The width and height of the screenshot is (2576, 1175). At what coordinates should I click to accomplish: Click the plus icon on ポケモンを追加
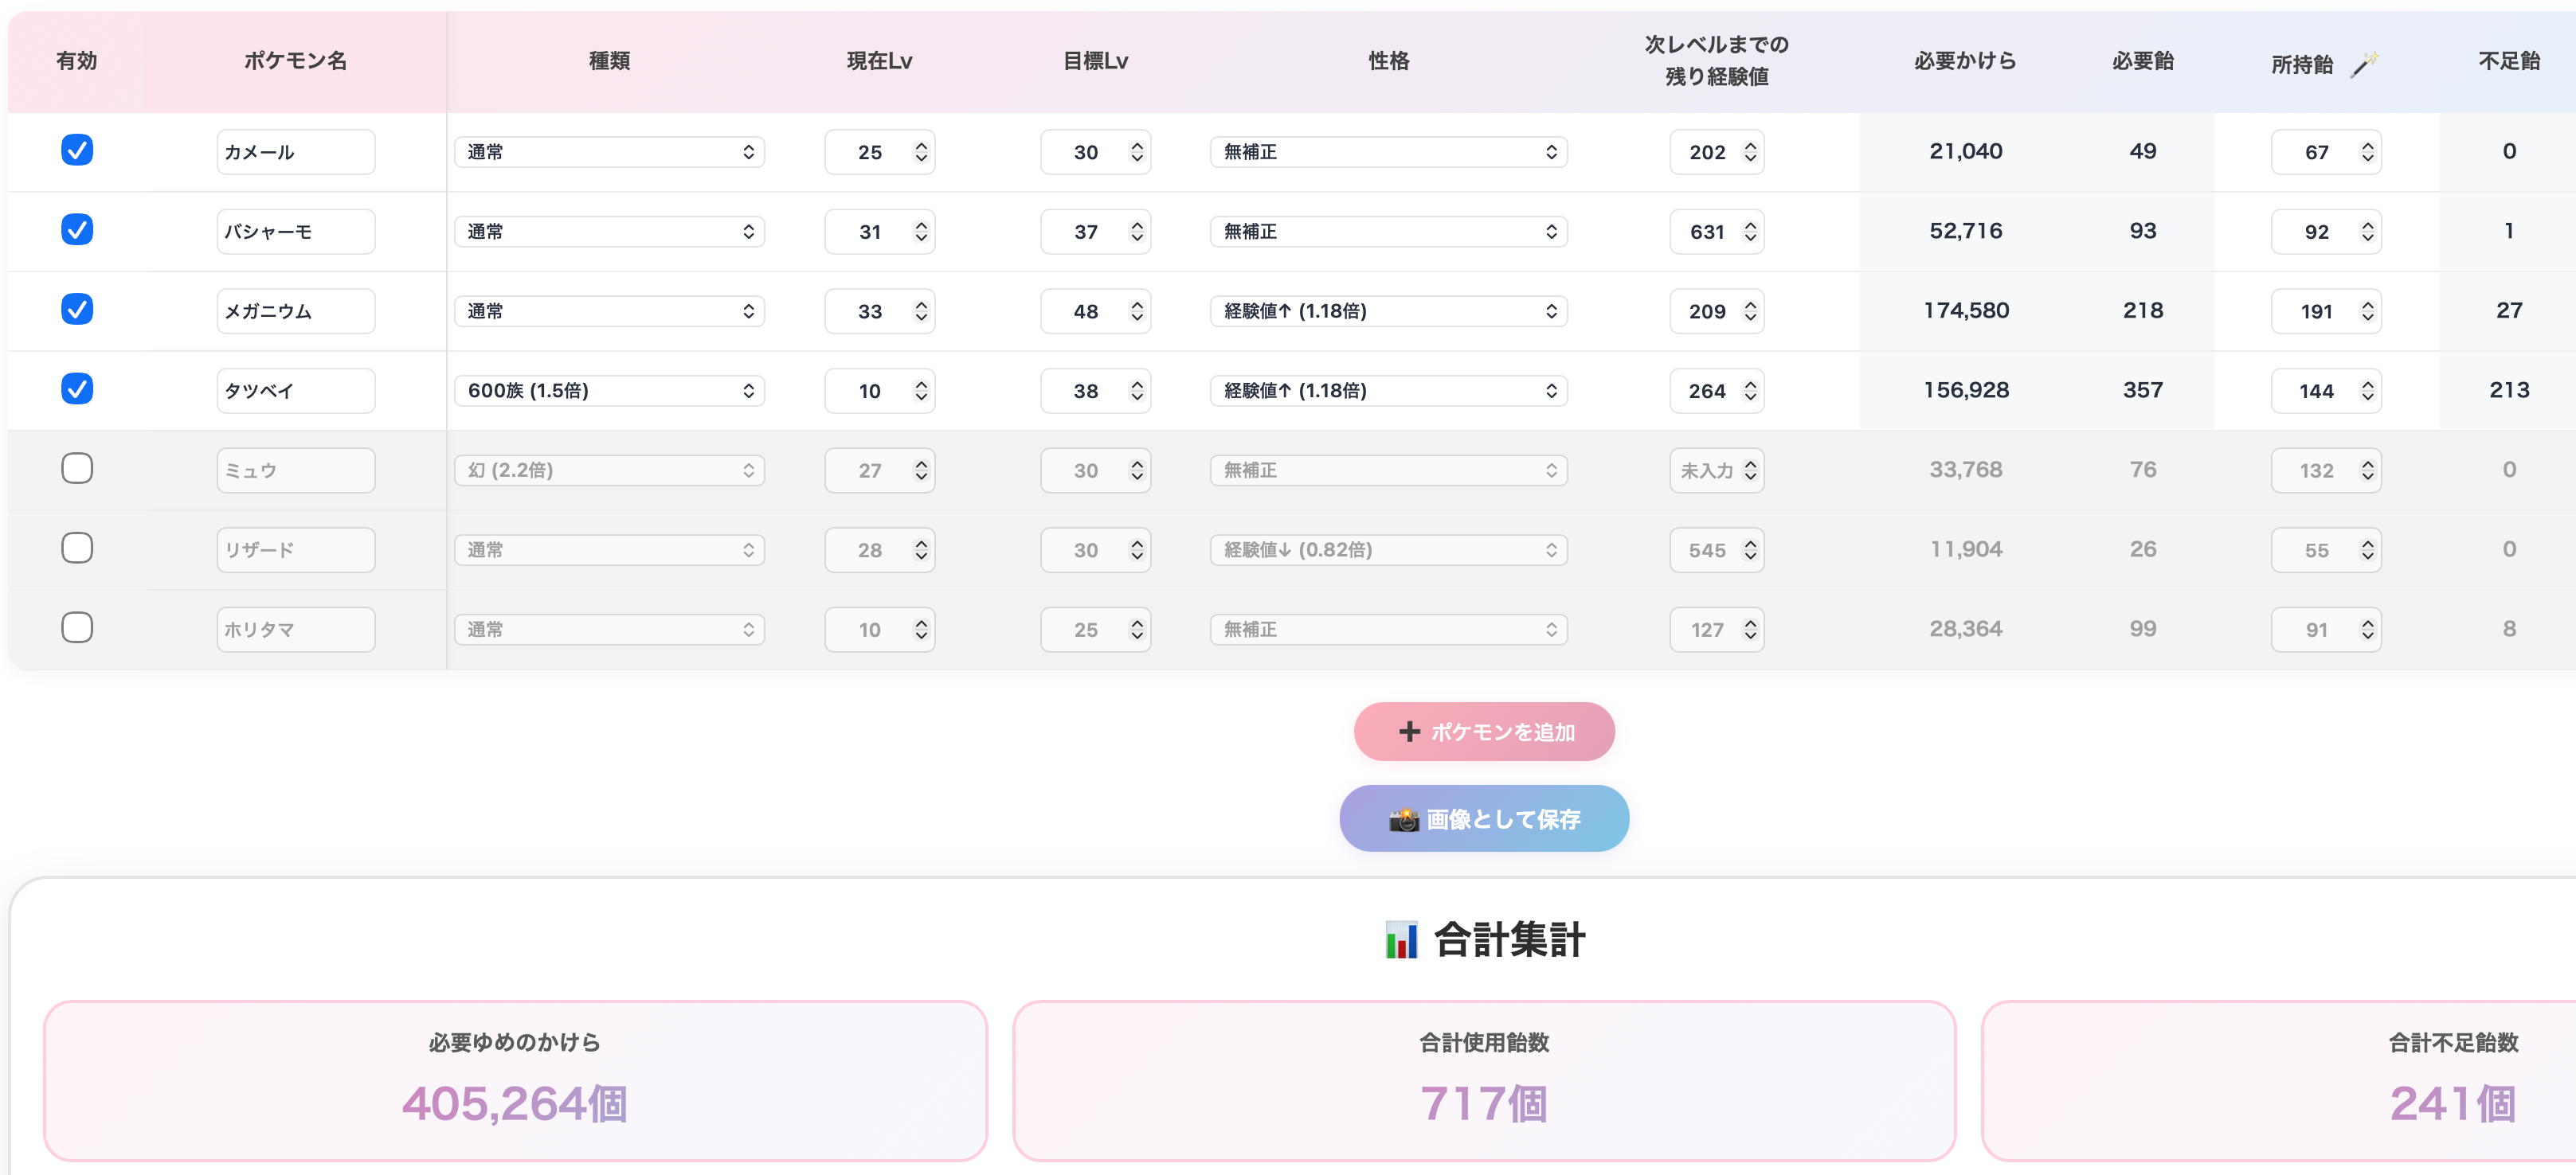pyautogui.click(x=1409, y=732)
